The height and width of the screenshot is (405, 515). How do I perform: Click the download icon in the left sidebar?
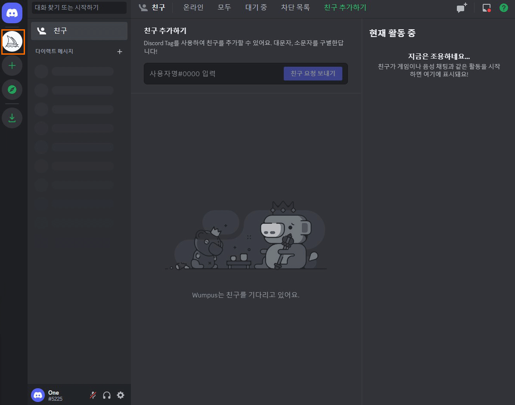12,118
